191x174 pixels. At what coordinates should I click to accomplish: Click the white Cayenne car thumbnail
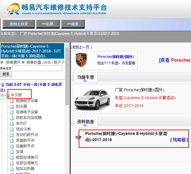click(x=92, y=99)
